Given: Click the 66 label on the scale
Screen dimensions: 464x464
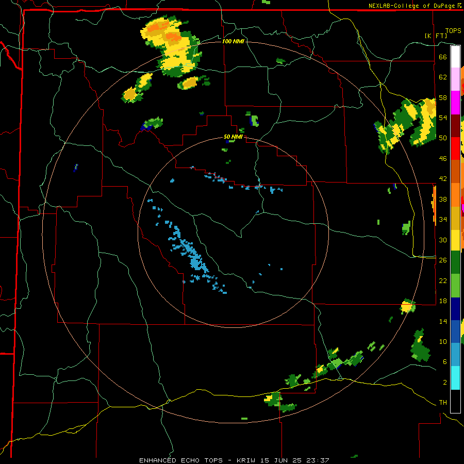Looking at the screenshot, I should pyautogui.click(x=443, y=57).
